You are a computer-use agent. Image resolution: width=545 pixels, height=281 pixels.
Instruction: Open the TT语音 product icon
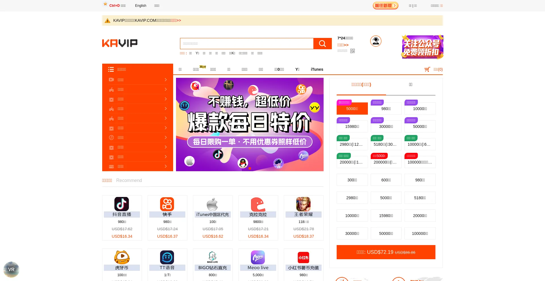pyautogui.click(x=167, y=257)
